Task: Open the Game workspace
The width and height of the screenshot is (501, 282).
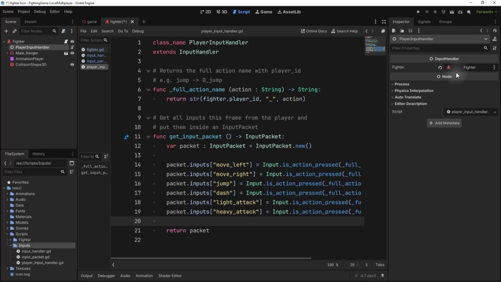Action: tap(264, 12)
